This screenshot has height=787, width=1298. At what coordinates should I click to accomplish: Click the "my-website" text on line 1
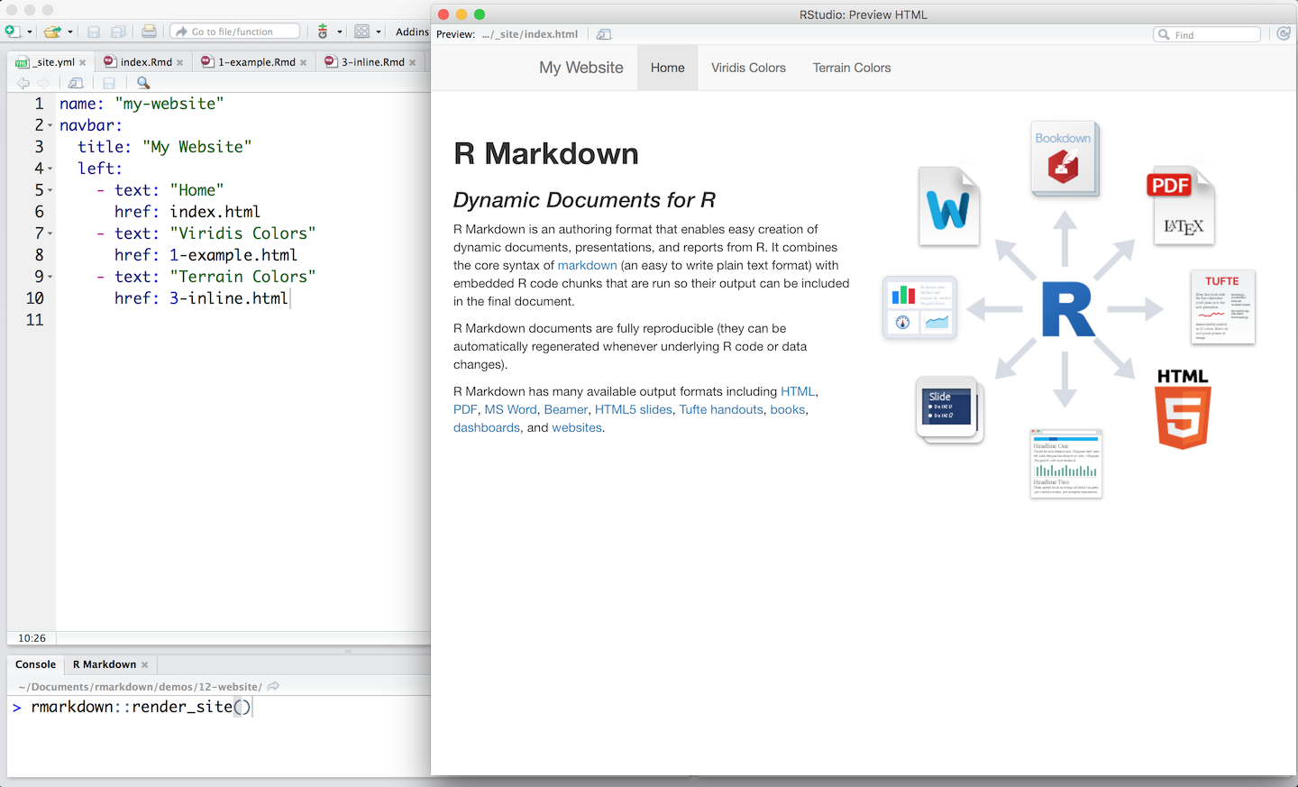tap(169, 104)
